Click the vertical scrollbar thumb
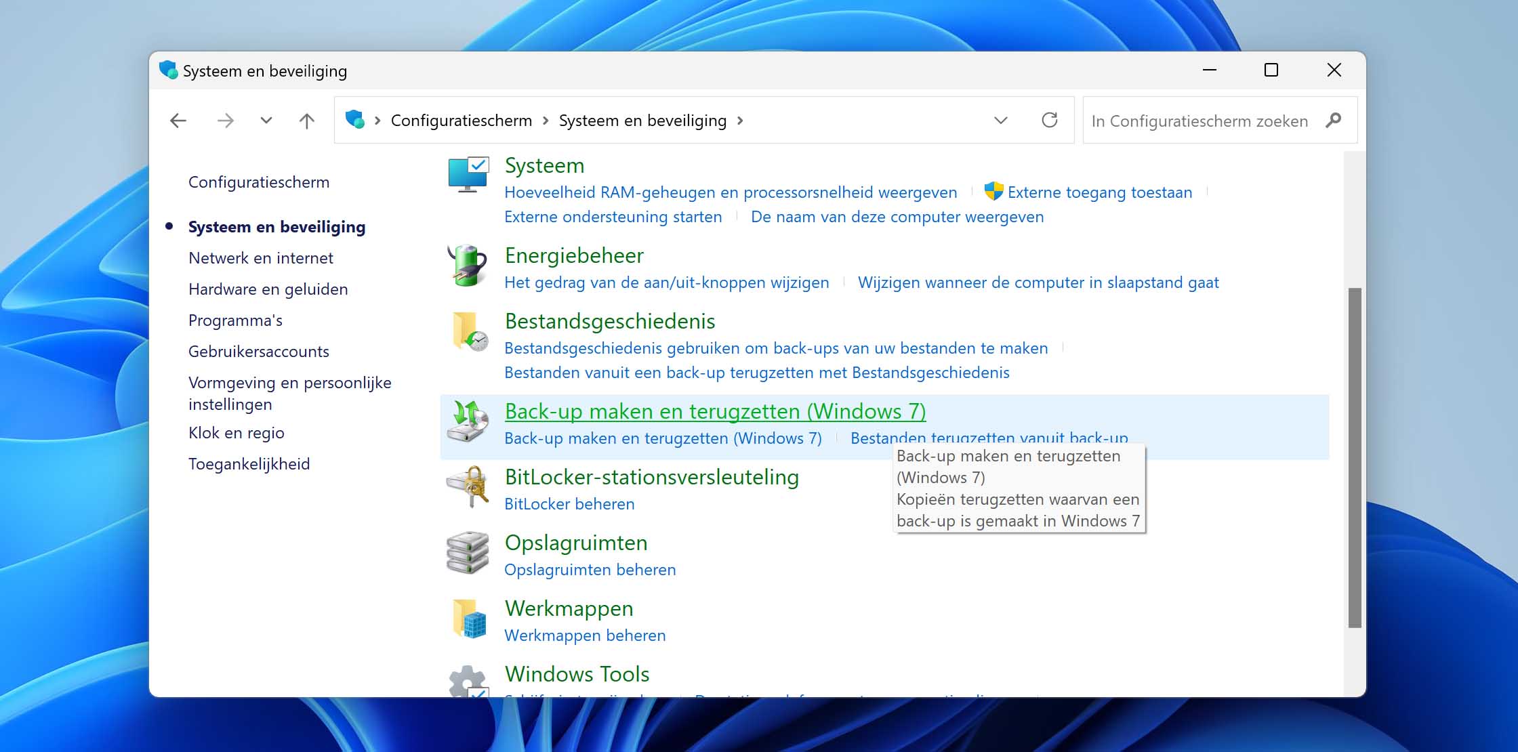 pyautogui.click(x=1355, y=458)
